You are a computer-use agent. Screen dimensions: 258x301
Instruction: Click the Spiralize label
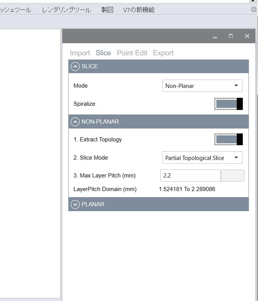(x=84, y=104)
